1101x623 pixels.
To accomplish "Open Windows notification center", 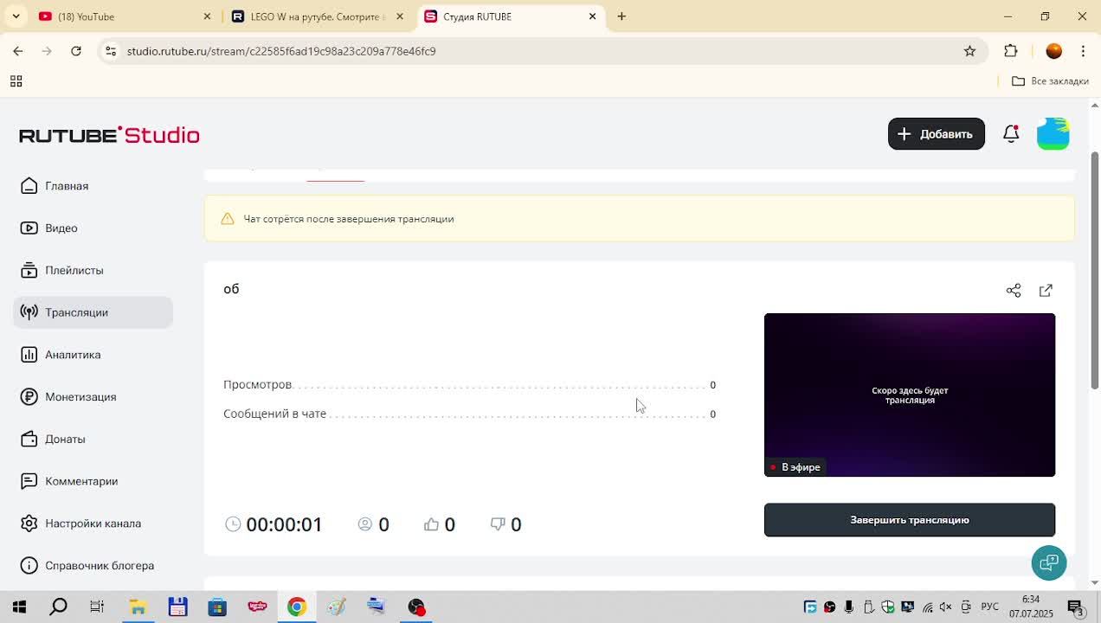I will 1077,607.
